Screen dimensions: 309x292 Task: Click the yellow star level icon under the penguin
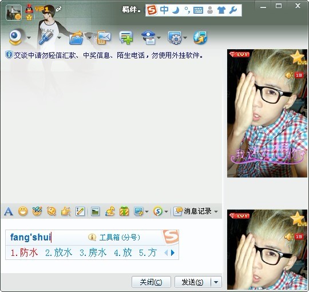pyautogui.click(x=29, y=18)
